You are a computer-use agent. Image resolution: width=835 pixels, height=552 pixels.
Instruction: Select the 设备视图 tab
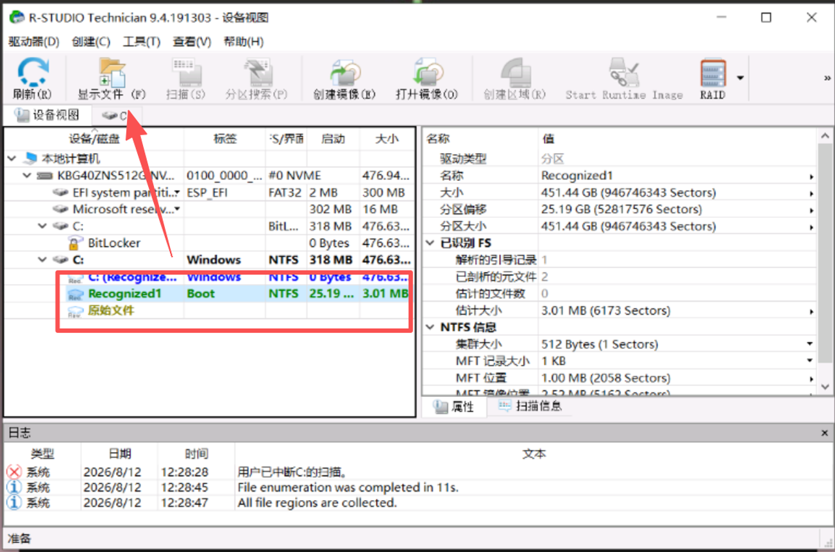coord(47,115)
